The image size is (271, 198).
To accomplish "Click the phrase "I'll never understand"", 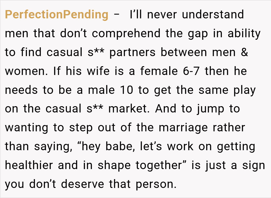I will (x=187, y=15).
